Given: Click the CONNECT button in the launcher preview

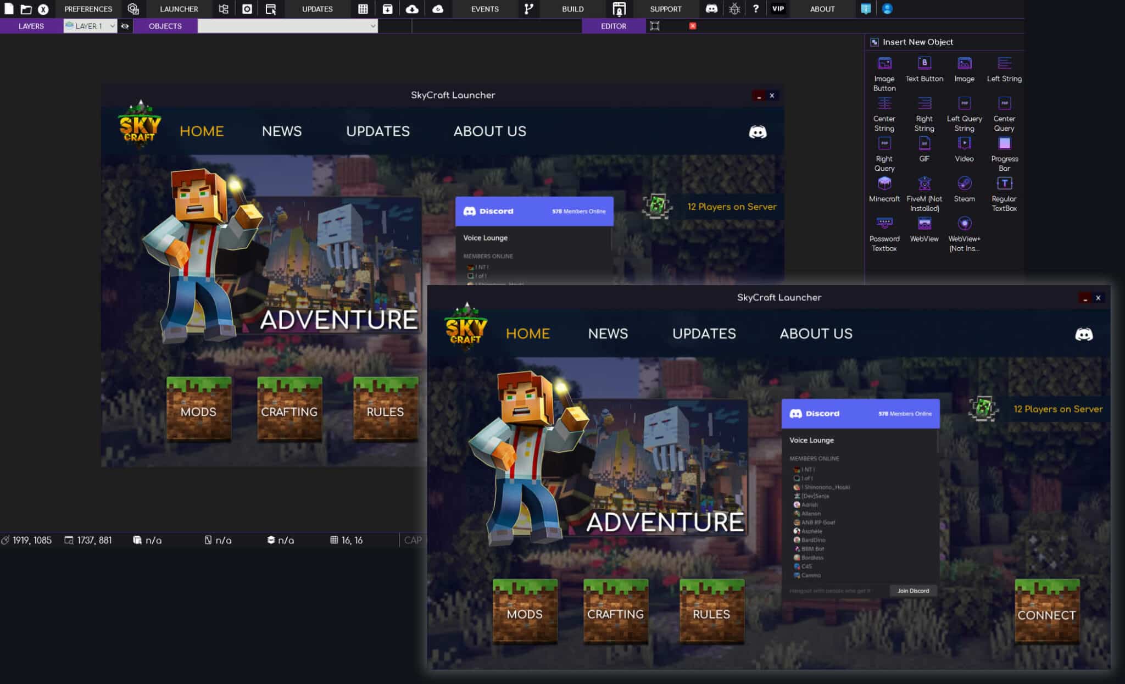Looking at the screenshot, I should click(1046, 614).
